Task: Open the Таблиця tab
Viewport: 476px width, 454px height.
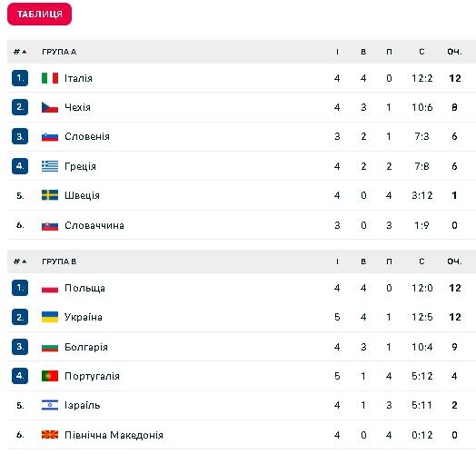Action: click(39, 14)
